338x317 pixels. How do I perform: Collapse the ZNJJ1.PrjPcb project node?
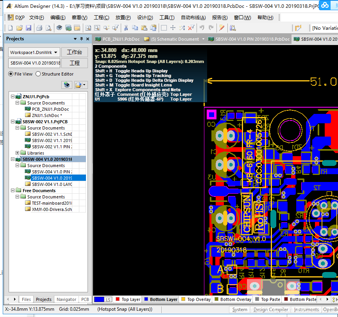pyautogui.click(x=13, y=97)
